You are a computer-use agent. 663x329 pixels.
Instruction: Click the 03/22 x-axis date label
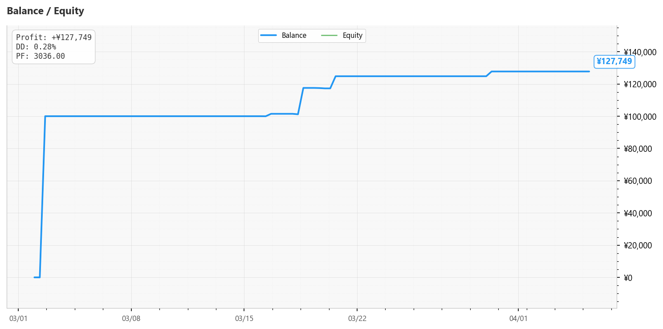(357, 318)
